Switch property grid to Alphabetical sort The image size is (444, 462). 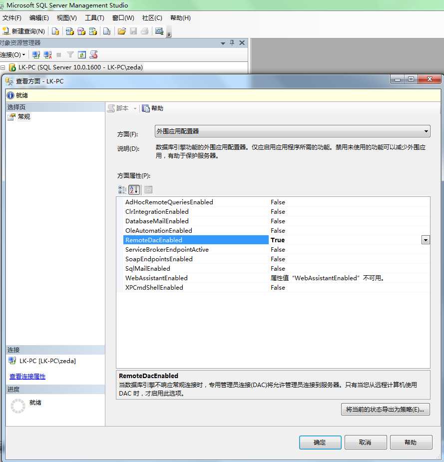coord(134,190)
